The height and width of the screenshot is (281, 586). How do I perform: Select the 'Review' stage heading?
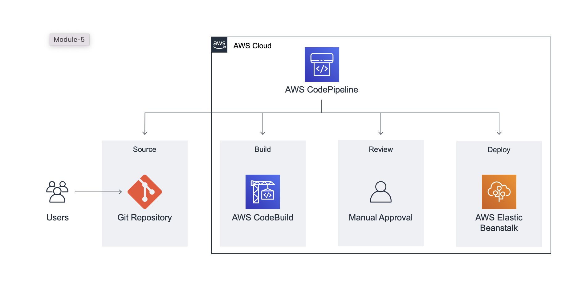[381, 149]
